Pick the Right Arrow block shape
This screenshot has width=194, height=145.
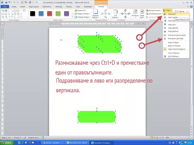coord(15,14)
